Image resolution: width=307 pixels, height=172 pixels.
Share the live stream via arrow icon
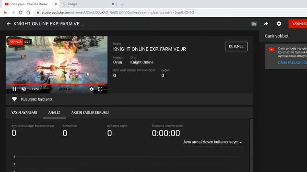(266, 24)
